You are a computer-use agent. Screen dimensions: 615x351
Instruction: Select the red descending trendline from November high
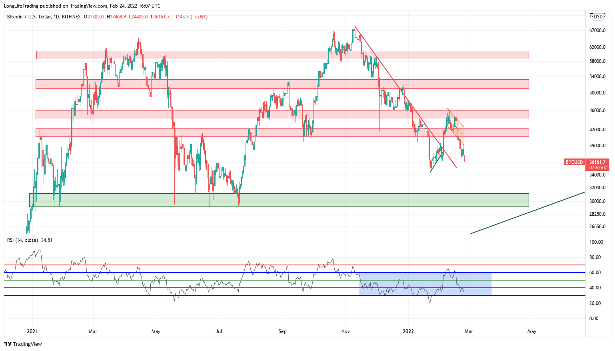[x=405, y=96]
